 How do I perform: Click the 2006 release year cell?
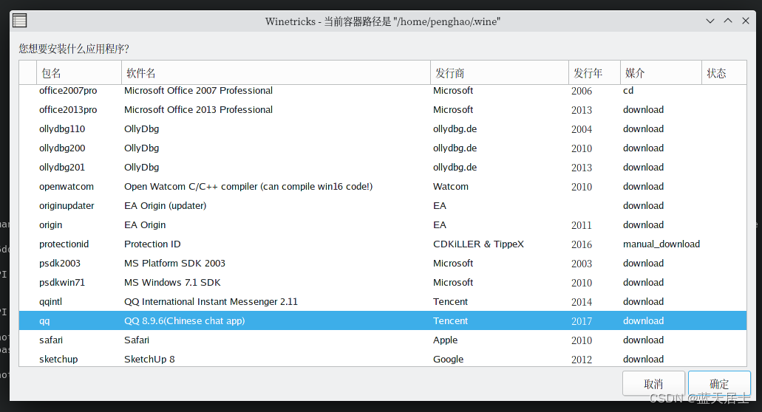point(582,91)
